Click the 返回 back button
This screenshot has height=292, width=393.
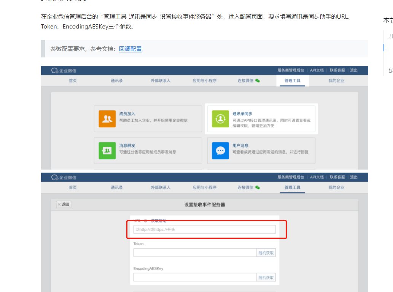[x=64, y=204]
